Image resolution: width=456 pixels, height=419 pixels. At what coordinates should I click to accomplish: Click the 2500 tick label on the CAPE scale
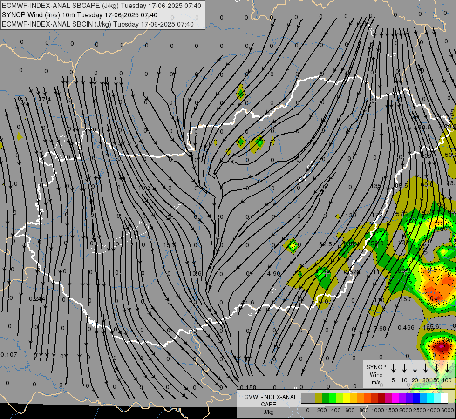coord(420,410)
